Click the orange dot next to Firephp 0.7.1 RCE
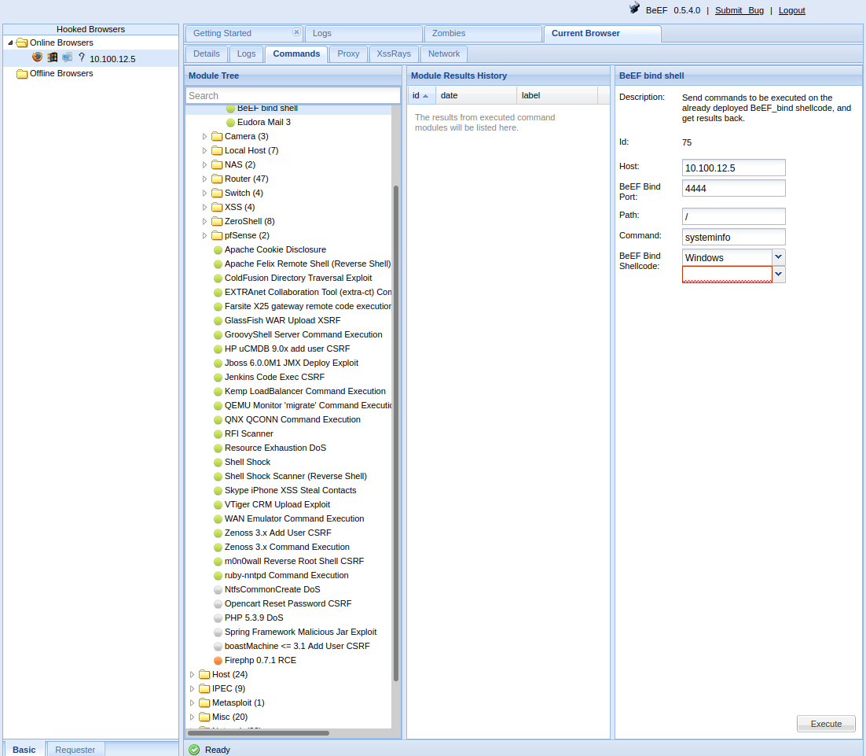 [218, 660]
